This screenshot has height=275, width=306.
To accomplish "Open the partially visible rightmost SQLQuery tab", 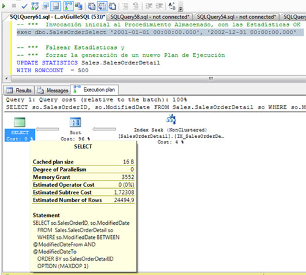I will click(294, 17).
